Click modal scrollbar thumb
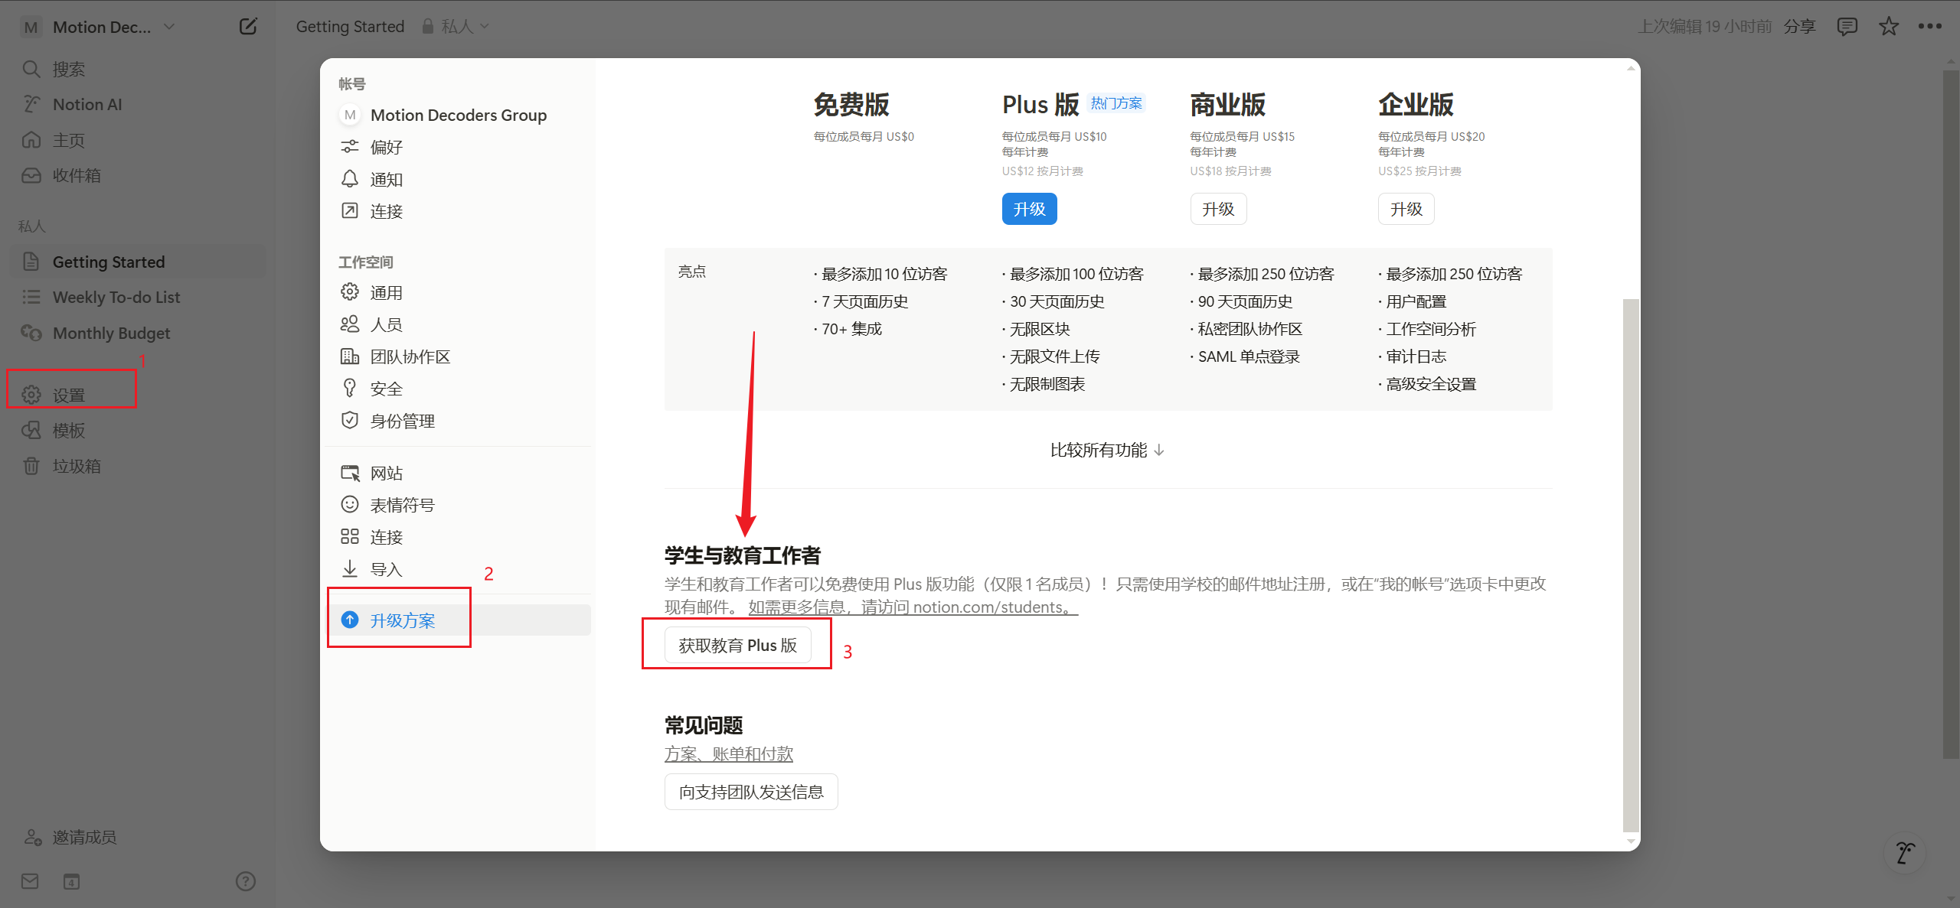This screenshot has width=1960, height=908. [x=1631, y=565]
